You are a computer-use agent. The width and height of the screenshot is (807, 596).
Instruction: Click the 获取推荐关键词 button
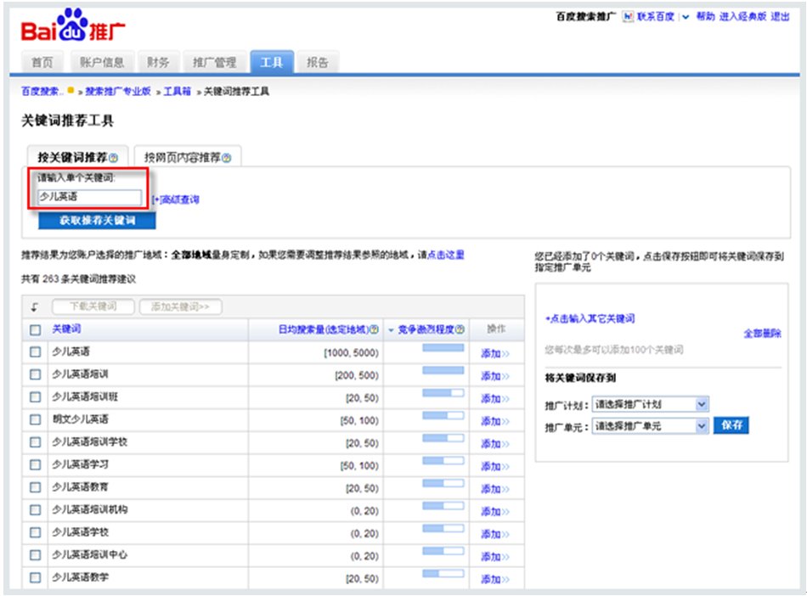click(98, 220)
